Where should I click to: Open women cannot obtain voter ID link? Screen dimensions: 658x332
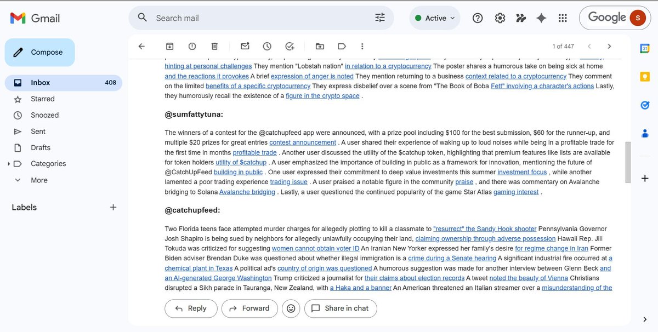(316, 248)
